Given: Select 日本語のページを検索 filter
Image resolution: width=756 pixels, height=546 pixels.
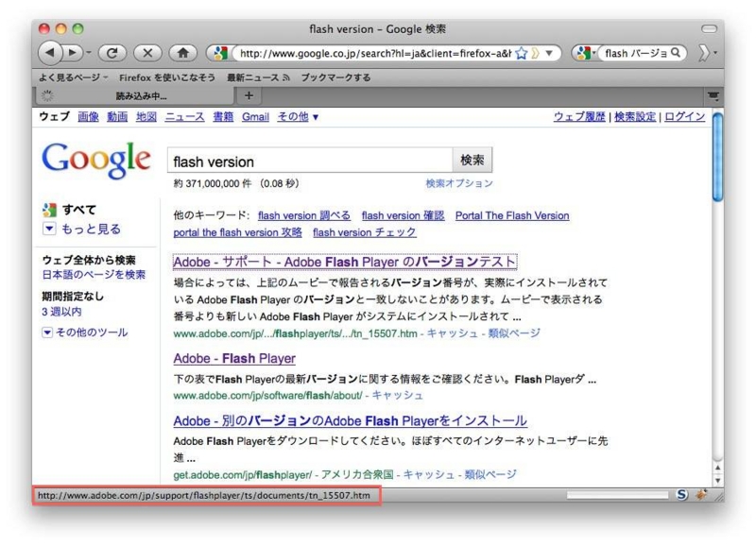Looking at the screenshot, I should (x=94, y=275).
